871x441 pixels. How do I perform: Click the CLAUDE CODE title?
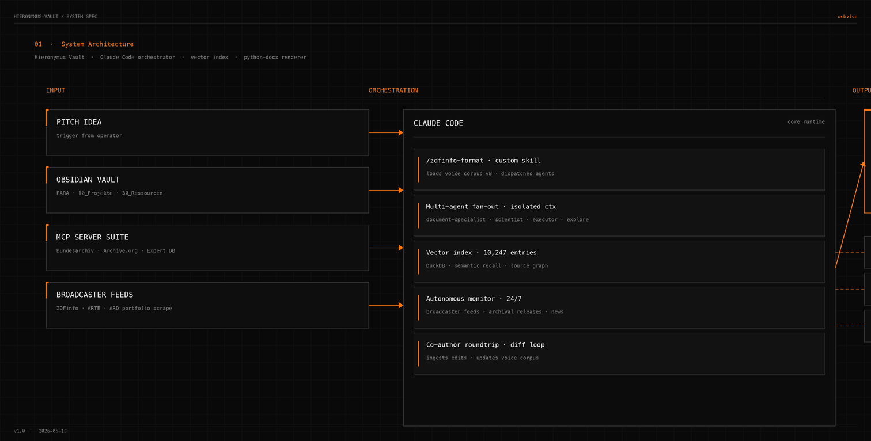click(x=438, y=123)
